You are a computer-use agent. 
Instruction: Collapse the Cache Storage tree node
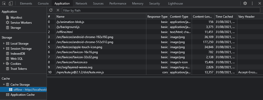point(4,85)
